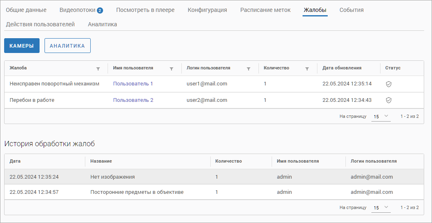
Task: Select the Действия пользователей tab
Action: pyautogui.click(x=40, y=24)
